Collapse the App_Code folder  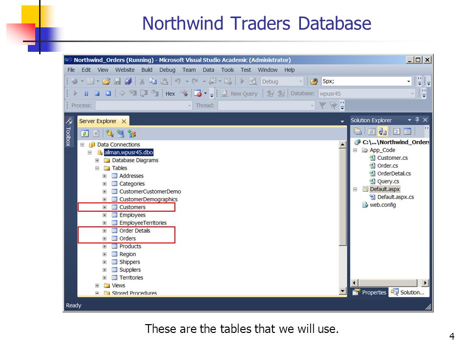pos(355,150)
